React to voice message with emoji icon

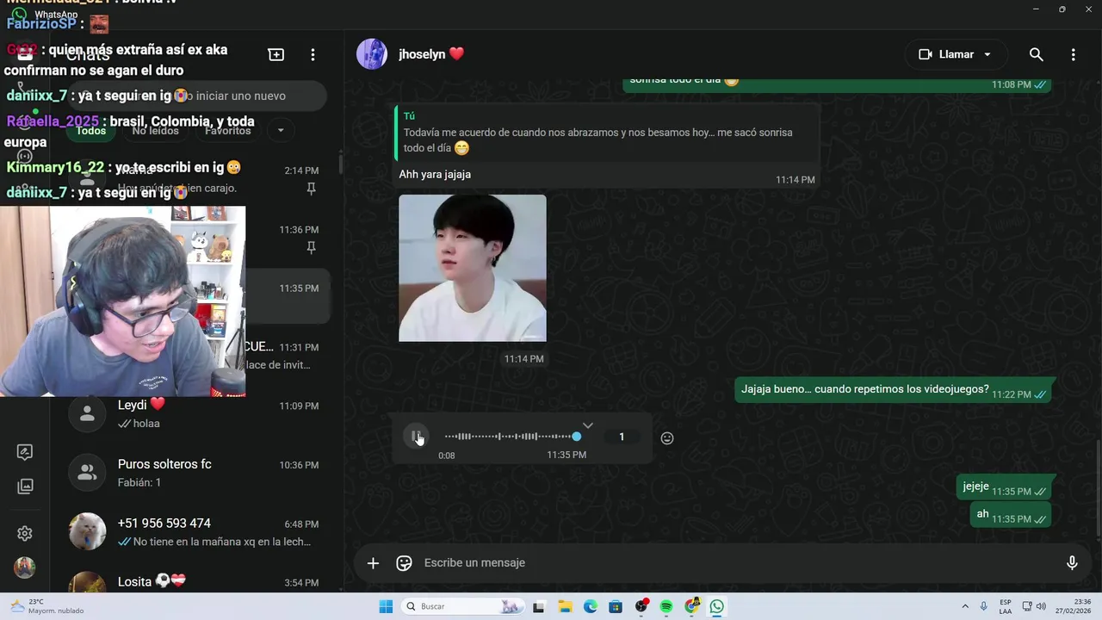coord(667,438)
